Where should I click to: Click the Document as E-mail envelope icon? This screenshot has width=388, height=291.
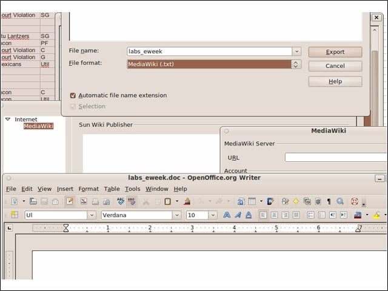point(55,201)
